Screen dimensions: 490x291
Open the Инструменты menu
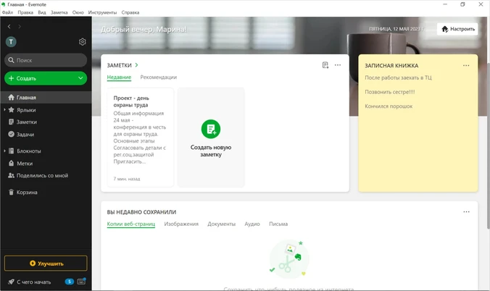[x=102, y=12]
